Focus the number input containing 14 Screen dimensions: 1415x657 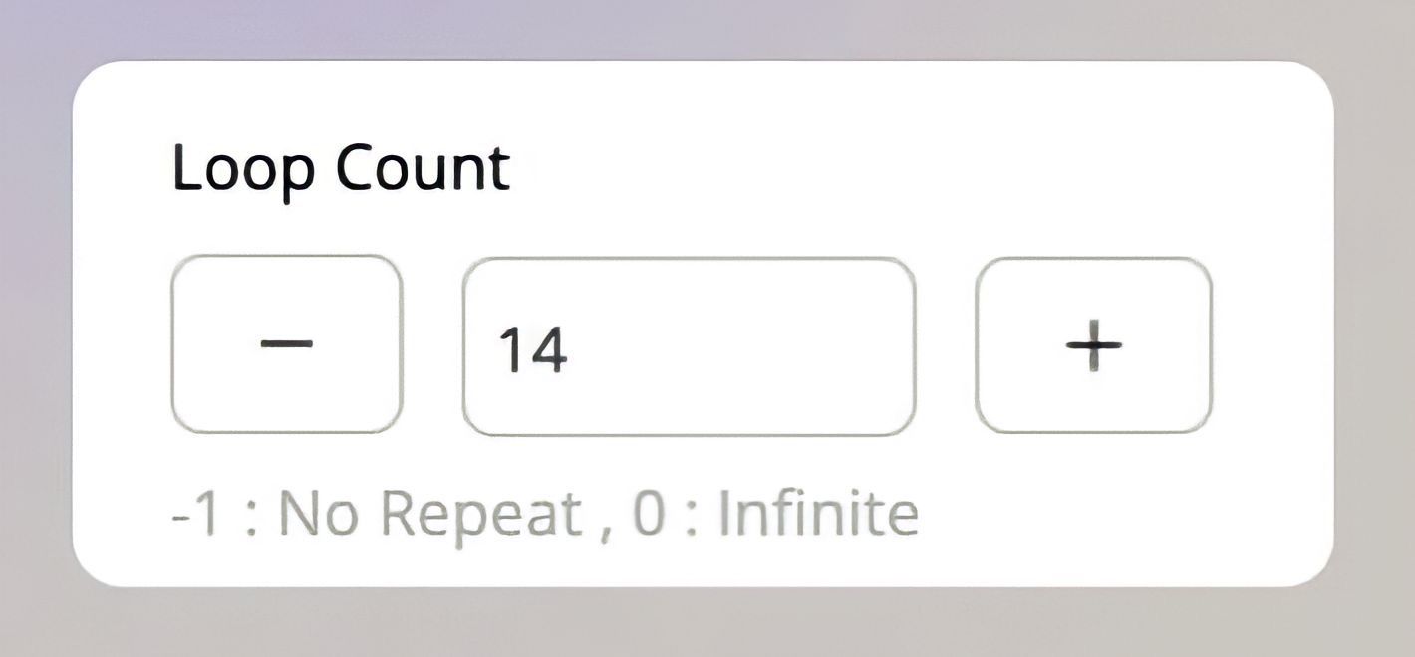coord(688,346)
